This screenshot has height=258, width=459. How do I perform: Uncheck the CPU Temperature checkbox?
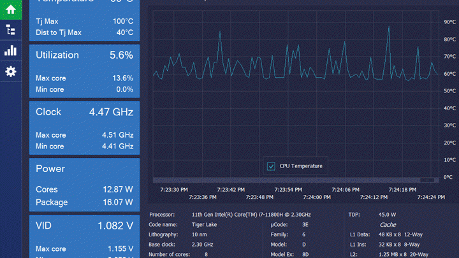pyautogui.click(x=271, y=166)
